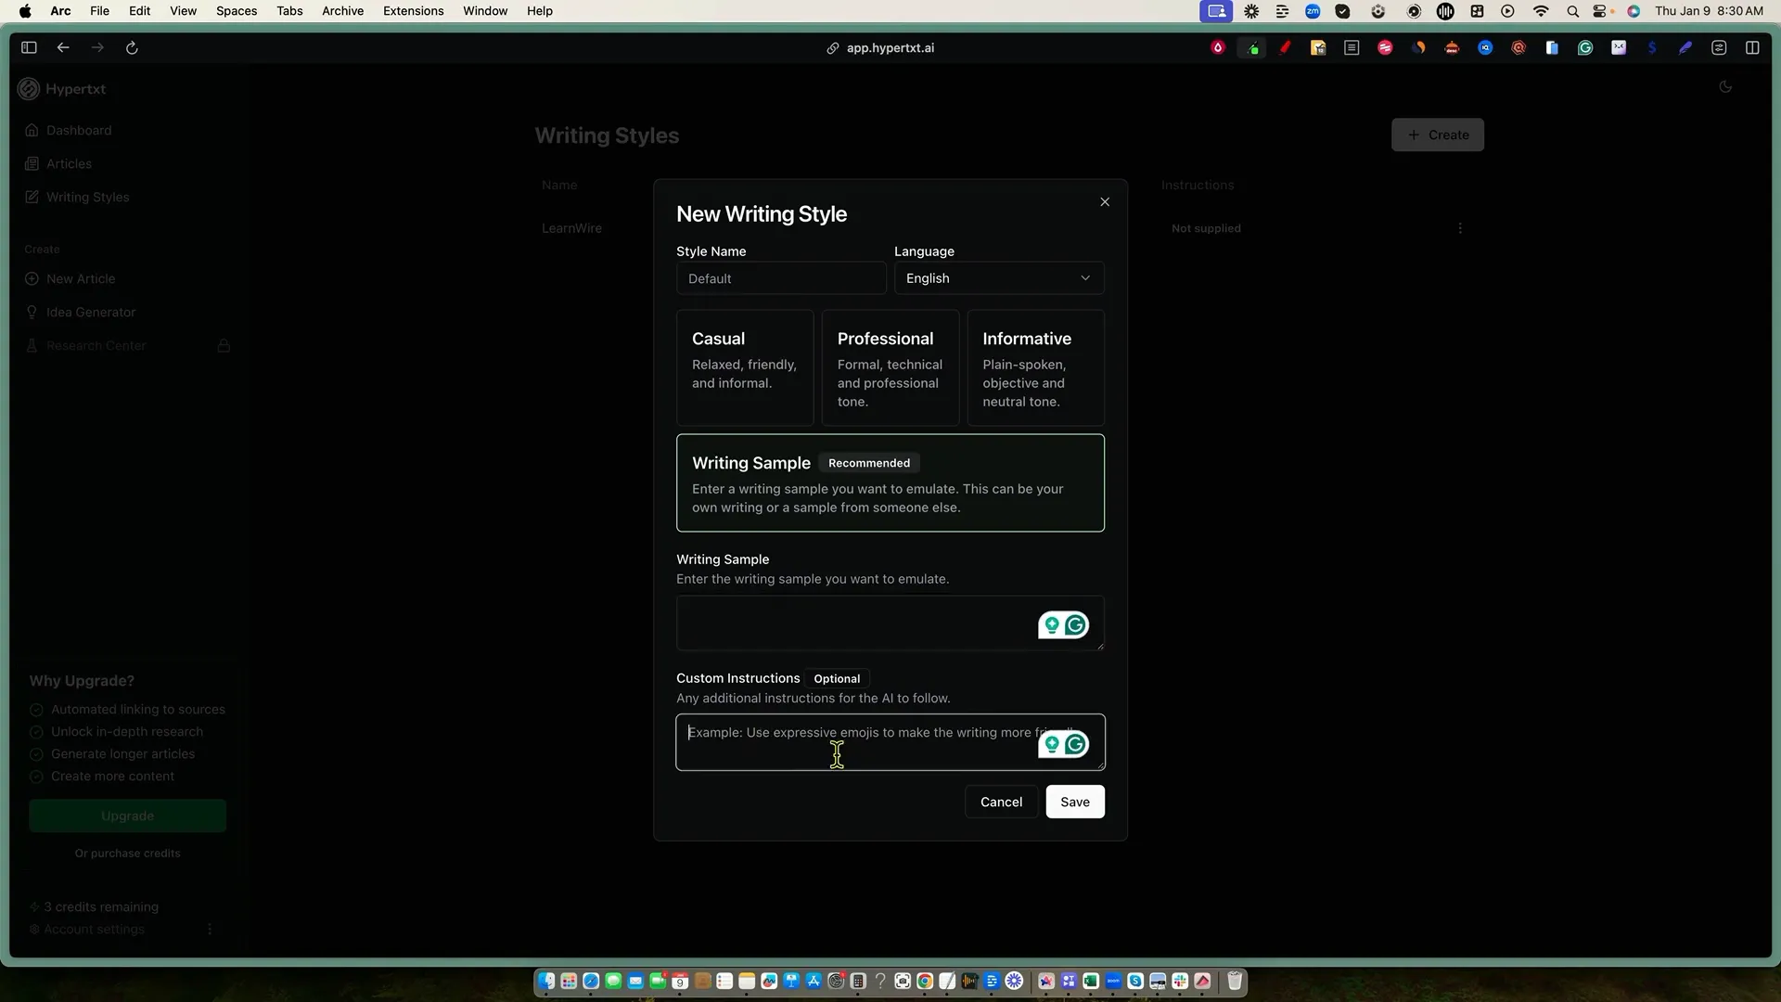Click the Hypertxt logo icon
Screen dimensions: 1781x1002
(29, 89)
